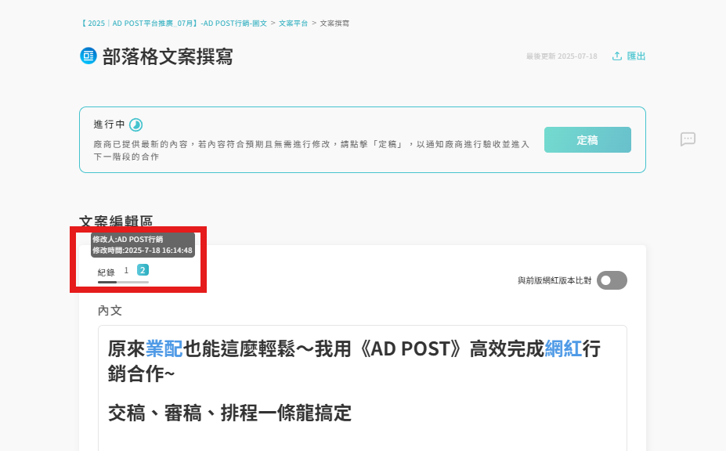Click the 部落格文案撰寫 page title

(168, 56)
